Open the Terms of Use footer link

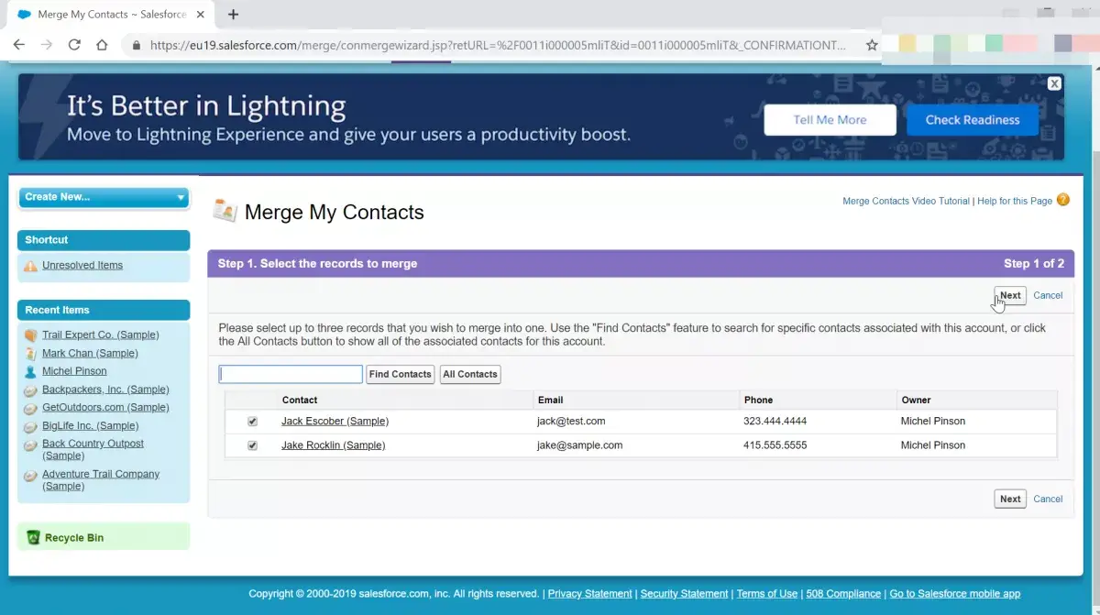[767, 594]
